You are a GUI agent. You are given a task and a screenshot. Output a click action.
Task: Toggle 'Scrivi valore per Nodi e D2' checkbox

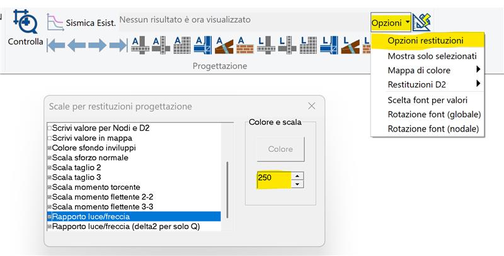50,128
